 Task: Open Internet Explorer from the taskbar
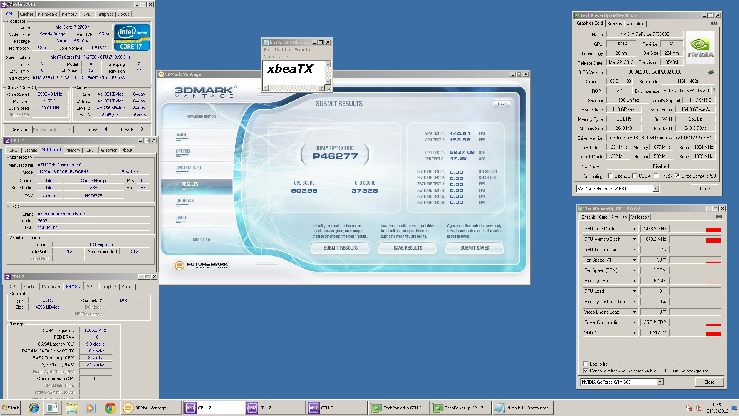[34, 408]
